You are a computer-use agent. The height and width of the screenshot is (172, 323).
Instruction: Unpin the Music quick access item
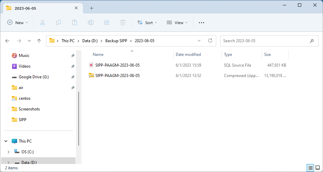click(x=73, y=56)
